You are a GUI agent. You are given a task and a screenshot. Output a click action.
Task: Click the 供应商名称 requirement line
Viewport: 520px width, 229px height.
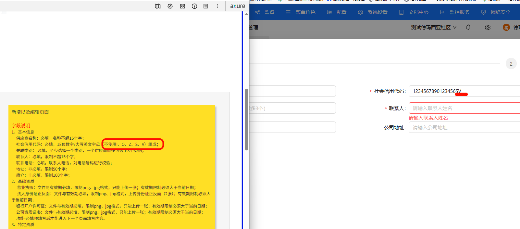tap(50, 138)
